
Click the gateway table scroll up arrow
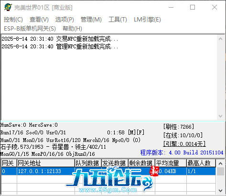pos(221,163)
